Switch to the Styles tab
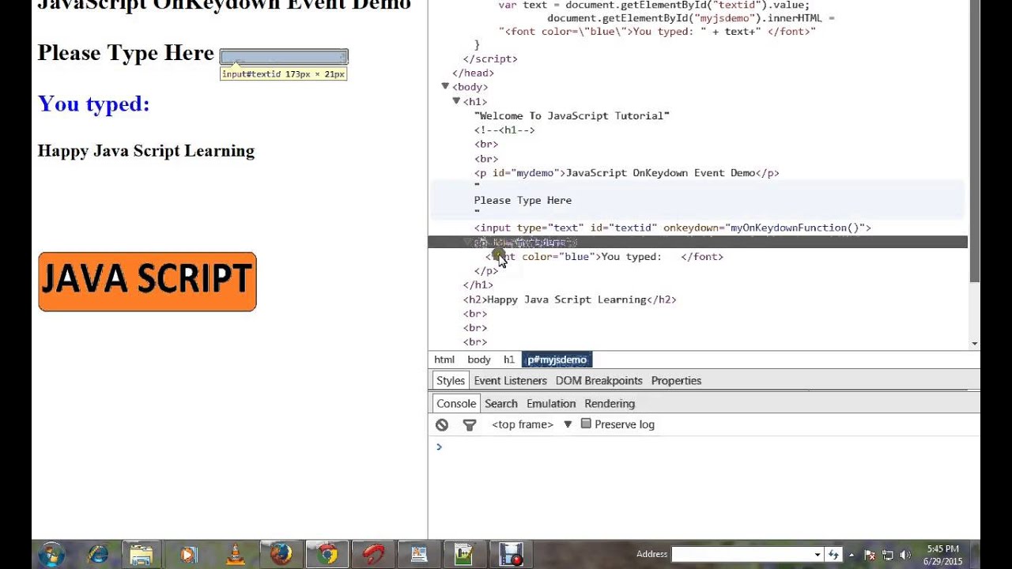1012x569 pixels. click(451, 381)
